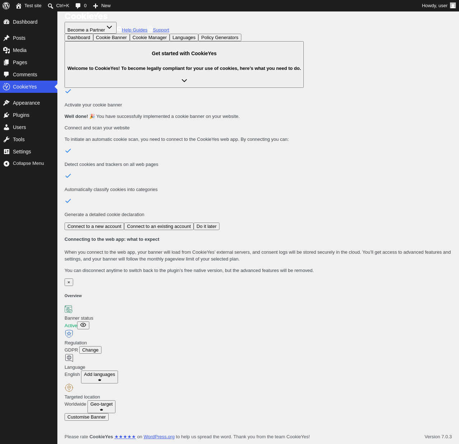Click the Change regulation button
The height and width of the screenshot is (444, 459).
90,350
